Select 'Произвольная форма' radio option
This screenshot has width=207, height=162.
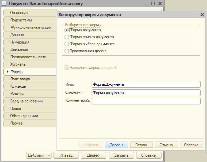(x=67, y=51)
